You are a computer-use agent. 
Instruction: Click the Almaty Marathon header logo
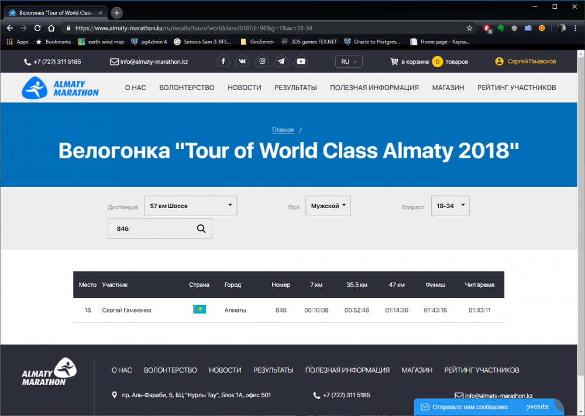point(60,88)
